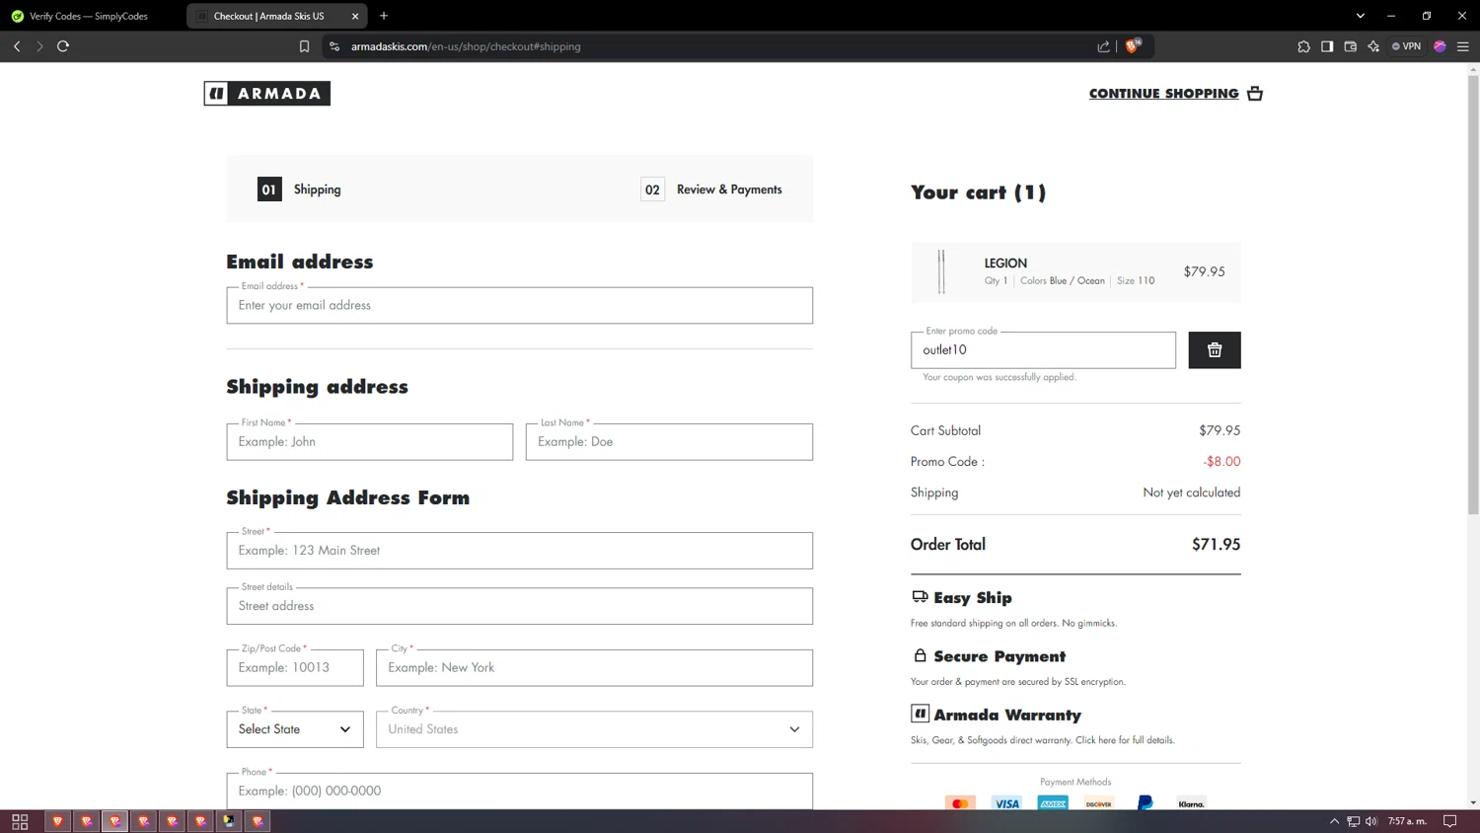The image size is (1480, 833).
Task: Show hidden system tray icons
Action: coord(1335,821)
